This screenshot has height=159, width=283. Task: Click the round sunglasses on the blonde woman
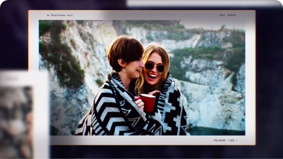click(x=155, y=67)
